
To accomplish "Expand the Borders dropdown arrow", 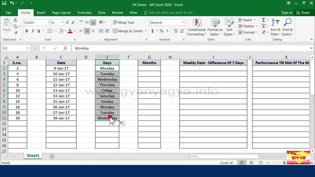I will tap(54, 31).
